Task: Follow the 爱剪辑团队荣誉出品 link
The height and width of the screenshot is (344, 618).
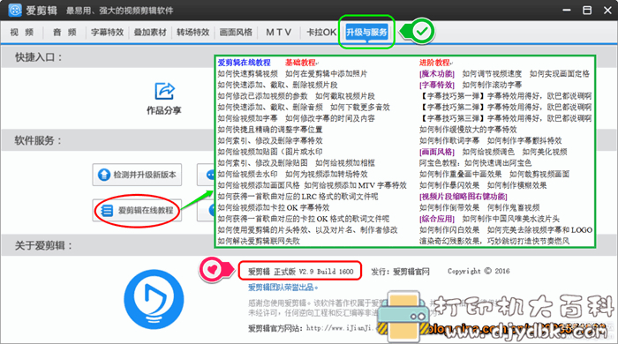Action: point(283,288)
